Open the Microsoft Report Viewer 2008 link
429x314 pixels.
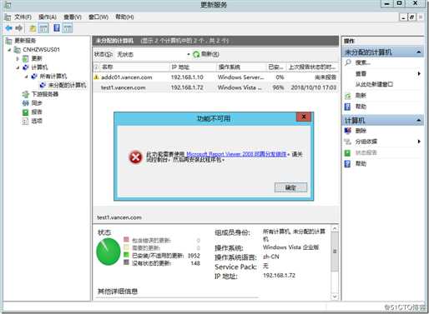pyautogui.click(x=236, y=154)
